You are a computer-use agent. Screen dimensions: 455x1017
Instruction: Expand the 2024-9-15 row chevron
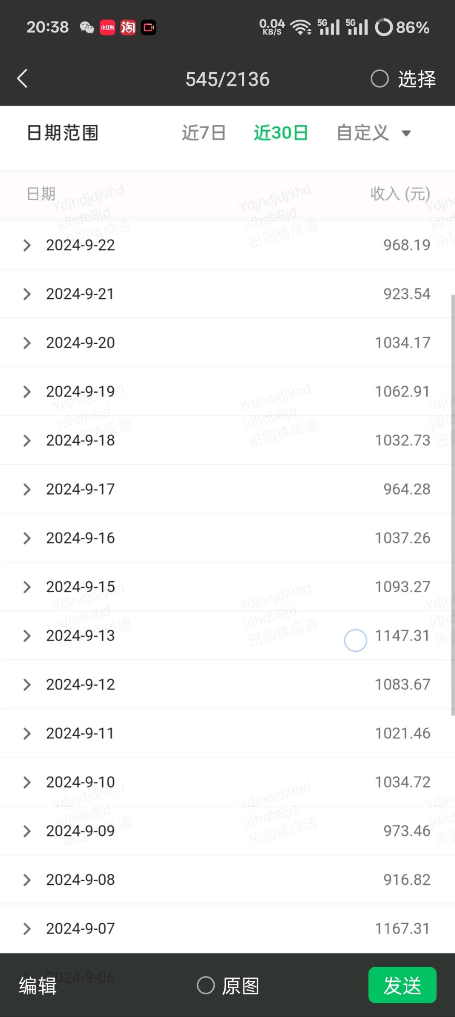tap(27, 587)
